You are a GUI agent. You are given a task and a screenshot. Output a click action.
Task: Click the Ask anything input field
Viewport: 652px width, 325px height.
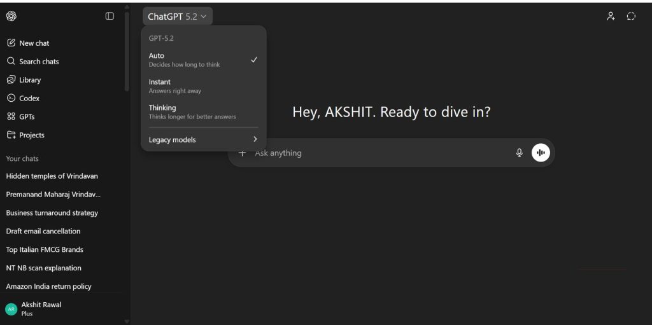pyautogui.click(x=383, y=153)
